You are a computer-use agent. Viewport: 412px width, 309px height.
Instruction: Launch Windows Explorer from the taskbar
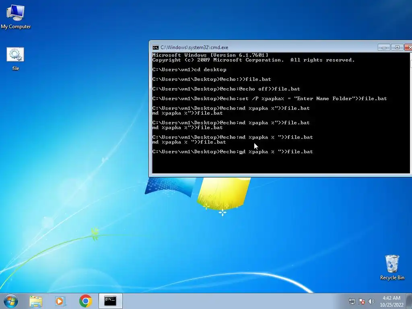36,301
